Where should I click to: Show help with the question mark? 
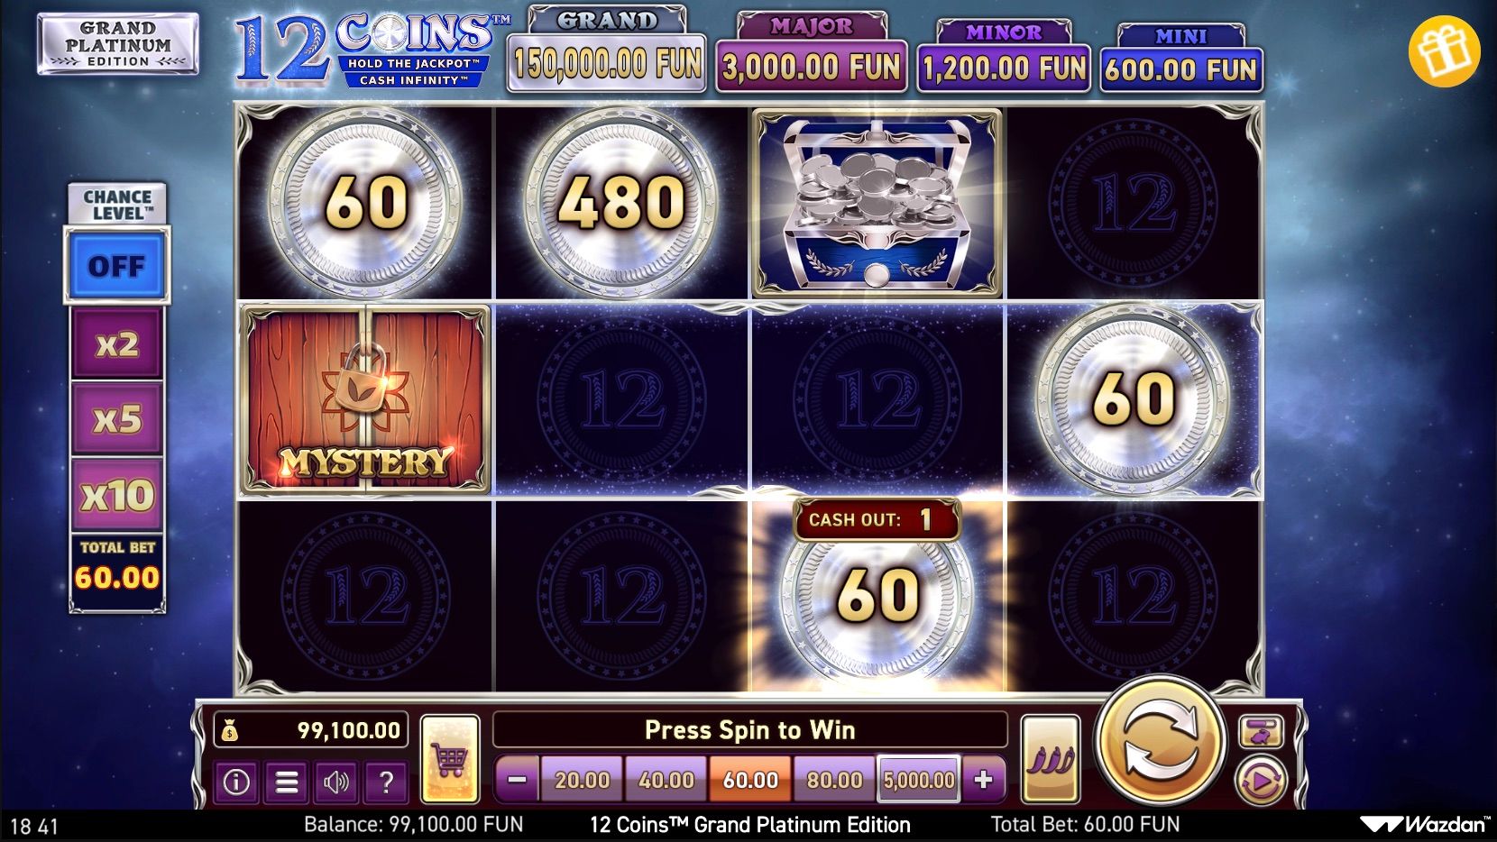(386, 782)
